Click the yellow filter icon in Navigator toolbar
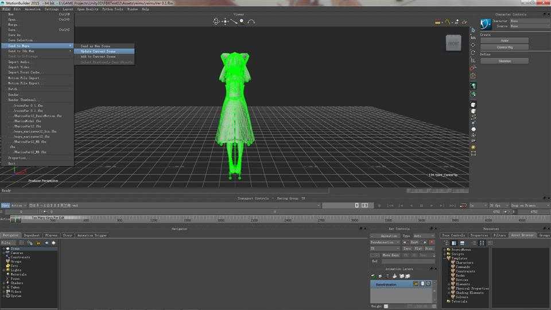This screenshot has width=551, height=310. pos(38,243)
